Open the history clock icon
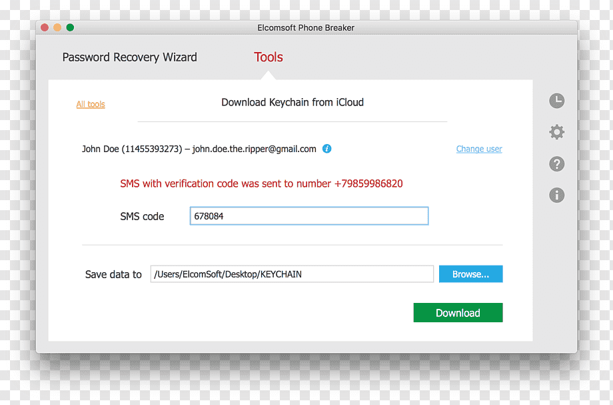This screenshot has height=405, width=613. [557, 101]
